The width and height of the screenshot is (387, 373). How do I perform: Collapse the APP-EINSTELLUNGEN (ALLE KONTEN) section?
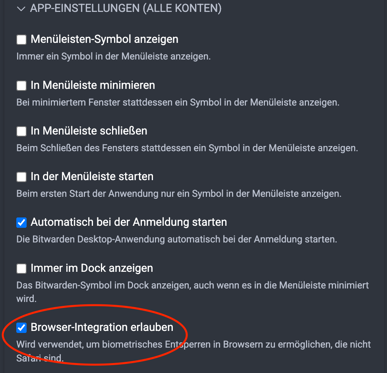point(21,8)
